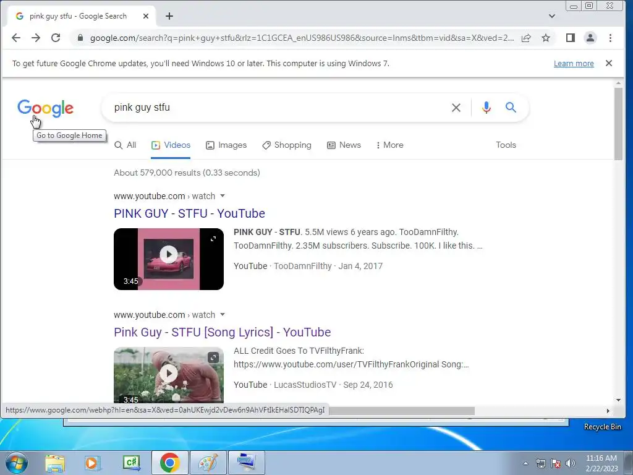Open Windows Media Player from taskbar
The width and height of the screenshot is (633, 475).
click(x=92, y=463)
